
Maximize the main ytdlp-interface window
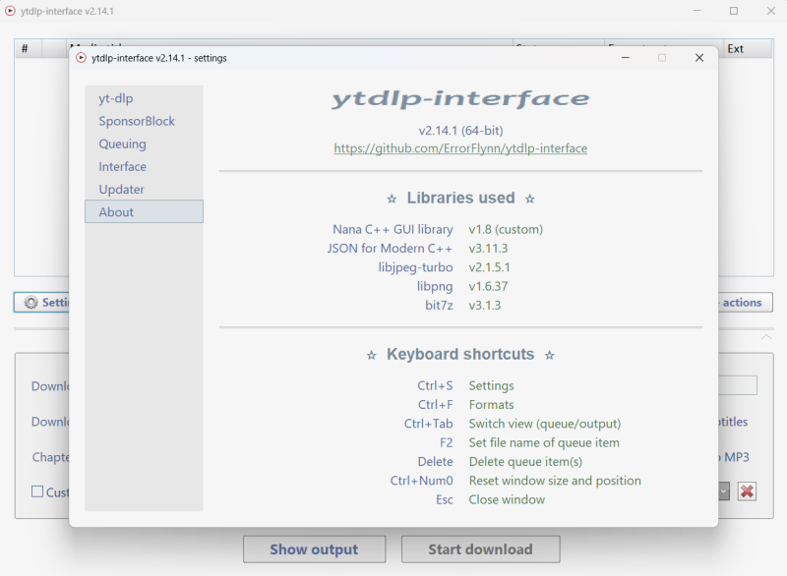tap(734, 11)
